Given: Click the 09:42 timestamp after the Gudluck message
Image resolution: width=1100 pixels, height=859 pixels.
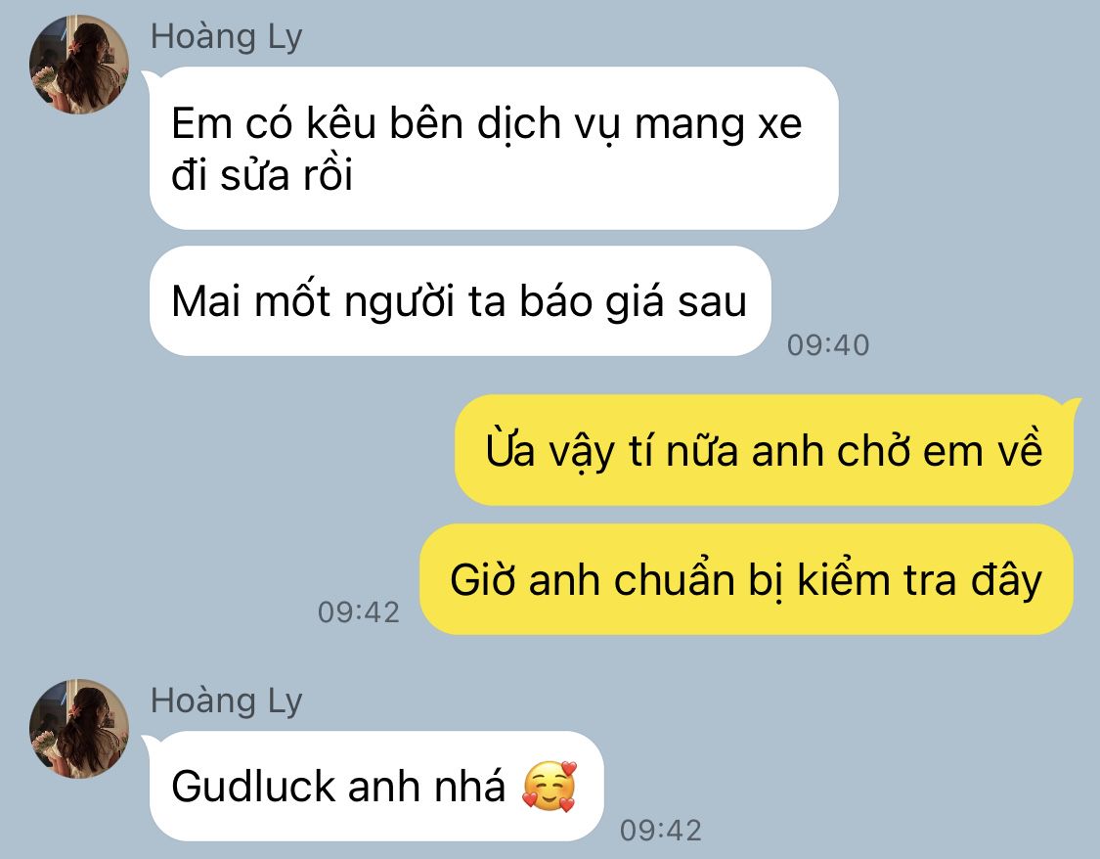Looking at the screenshot, I should point(660,831).
